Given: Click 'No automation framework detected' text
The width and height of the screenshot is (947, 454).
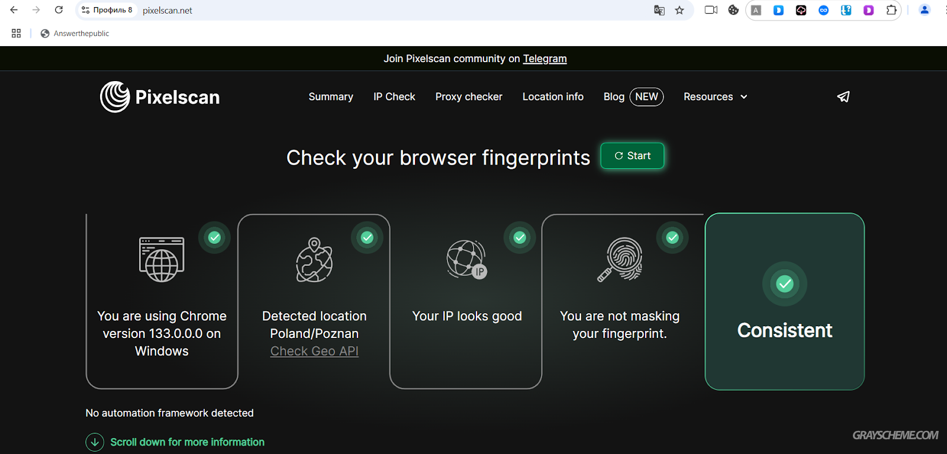Looking at the screenshot, I should tap(169, 413).
